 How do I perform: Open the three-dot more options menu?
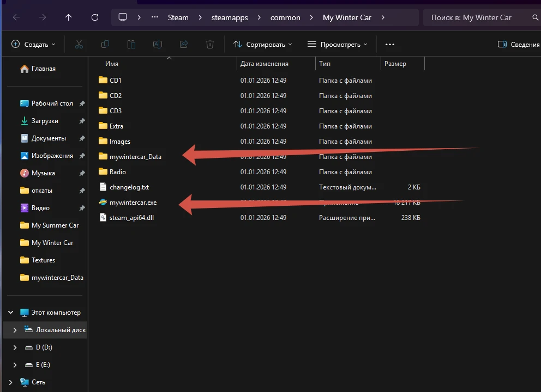point(389,44)
